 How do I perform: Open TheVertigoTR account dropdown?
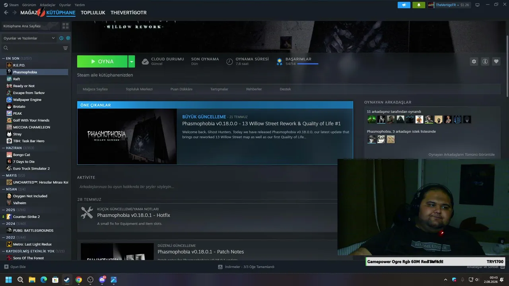click(x=449, y=5)
